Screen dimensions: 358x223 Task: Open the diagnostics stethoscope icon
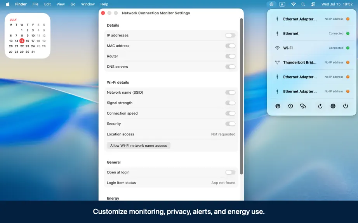tap(303, 106)
